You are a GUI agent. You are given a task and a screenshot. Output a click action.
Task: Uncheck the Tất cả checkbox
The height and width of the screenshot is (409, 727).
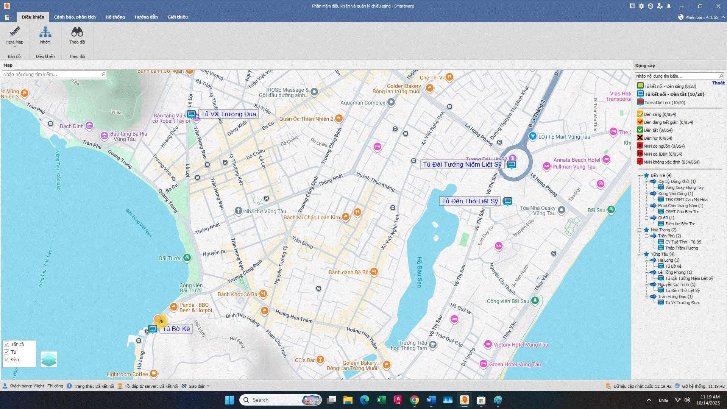click(x=6, y=344)
